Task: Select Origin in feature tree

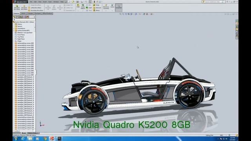Action: tap(18, 41)
